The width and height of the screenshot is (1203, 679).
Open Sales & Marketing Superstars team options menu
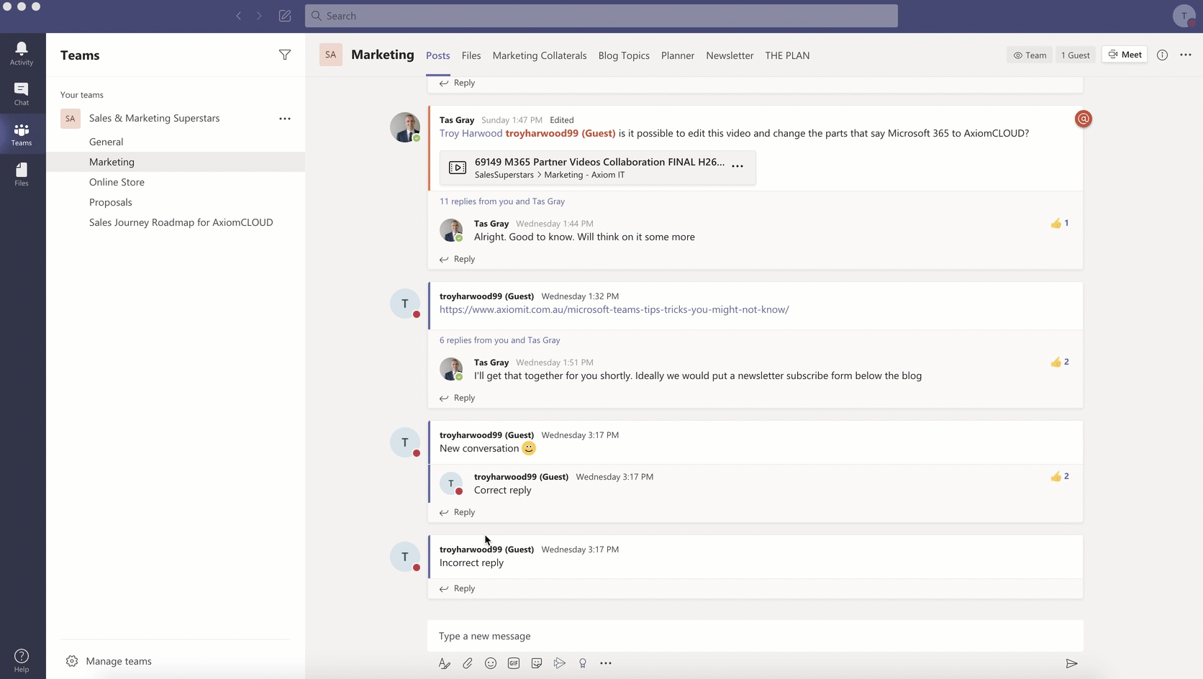click(285, 118)
